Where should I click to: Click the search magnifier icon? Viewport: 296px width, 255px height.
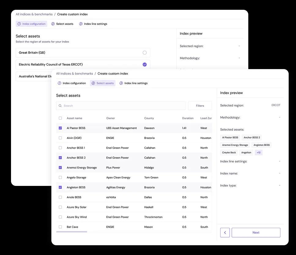pos(60,105)
